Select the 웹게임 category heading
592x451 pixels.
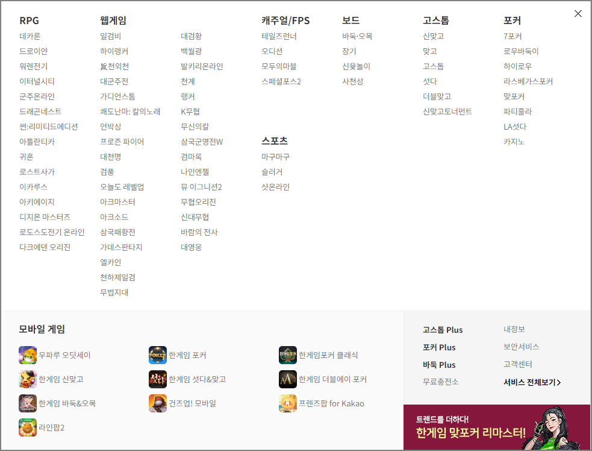click(x=113, y=20)
